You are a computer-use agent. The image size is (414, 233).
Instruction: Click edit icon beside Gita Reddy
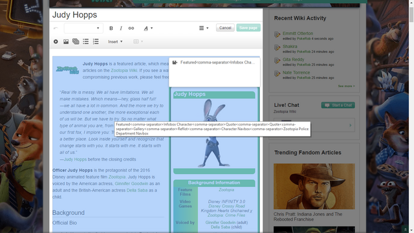point(277,60)
